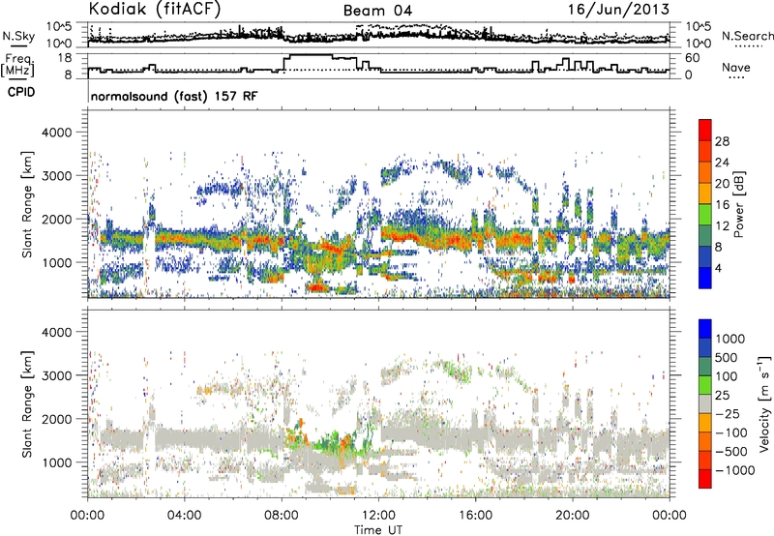The image size is (774, 536).
Task: Click the '3000' tick on power panel
Action: point(57,176)
